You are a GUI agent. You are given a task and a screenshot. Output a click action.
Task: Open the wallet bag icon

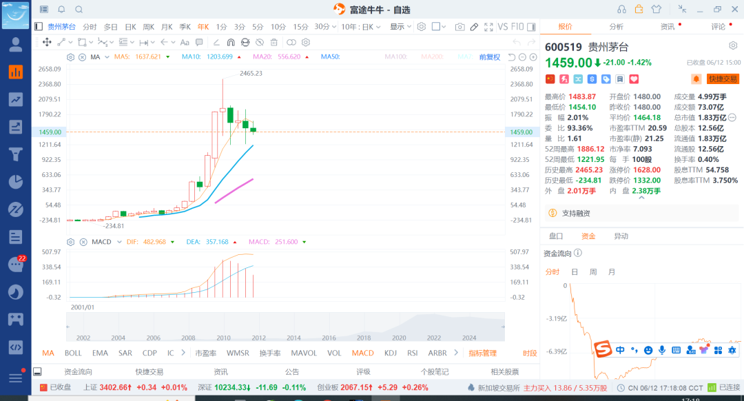point(639,9)
